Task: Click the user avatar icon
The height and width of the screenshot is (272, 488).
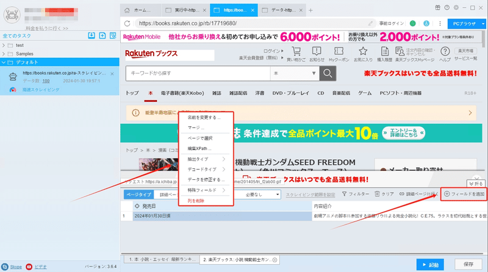Action: pos(12,15)
